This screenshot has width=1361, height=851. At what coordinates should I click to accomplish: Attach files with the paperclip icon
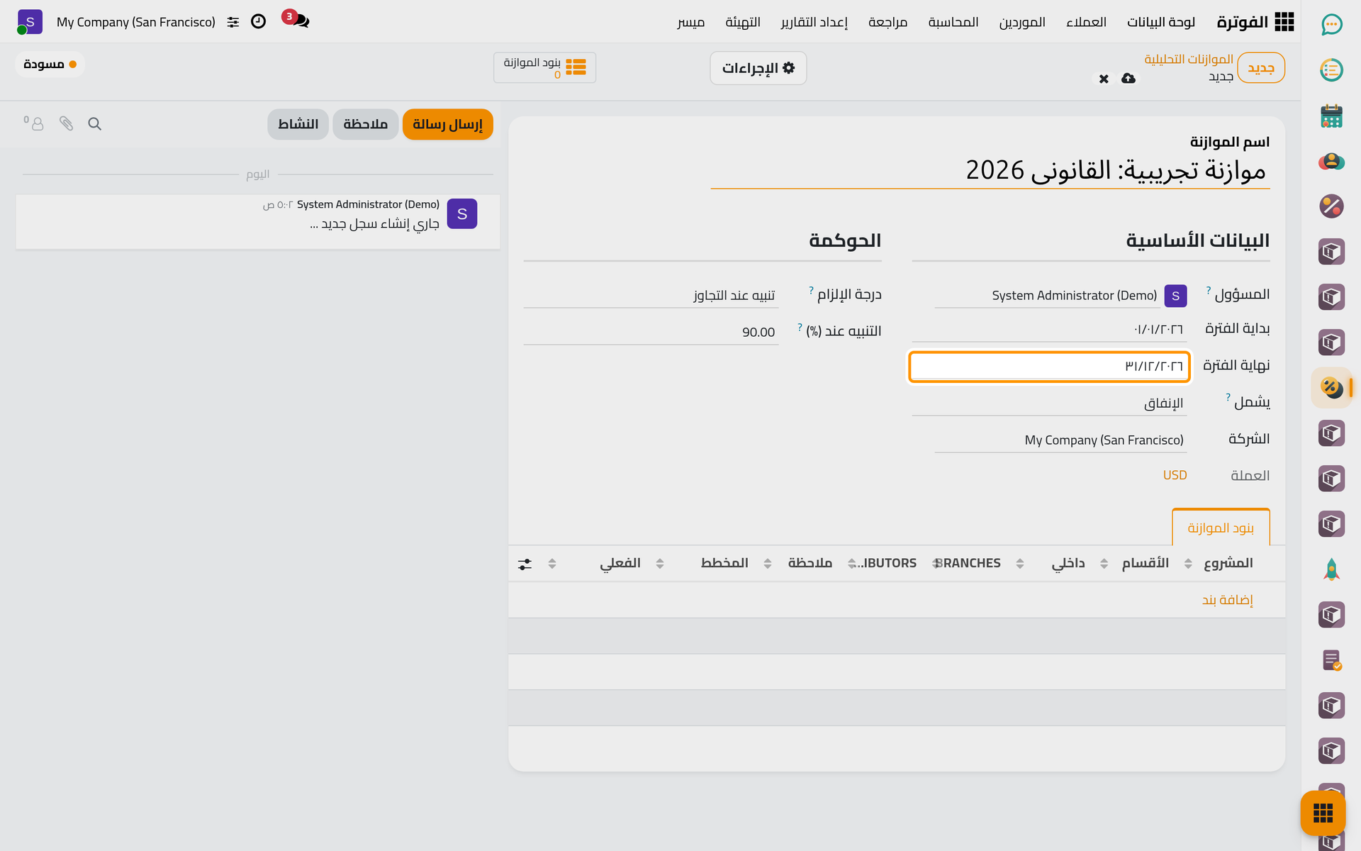pyautogui.click(x=66, y=124)
